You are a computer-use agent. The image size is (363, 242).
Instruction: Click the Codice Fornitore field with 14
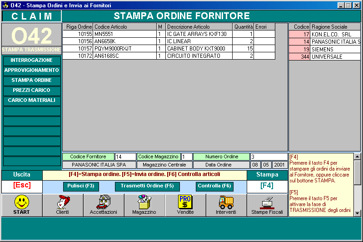(125, 156)
